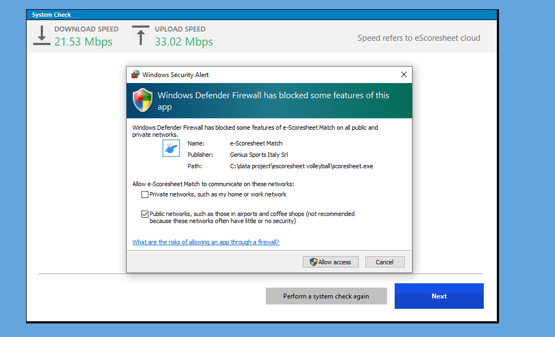This screenshot has height=337, width=555.
Task: Click the Public networks option label
Action: click(x=252, y=218)
